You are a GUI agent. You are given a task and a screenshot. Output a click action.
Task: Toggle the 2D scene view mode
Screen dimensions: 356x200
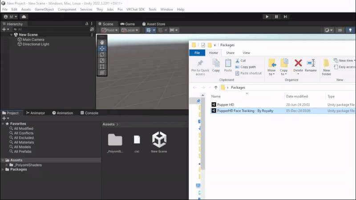tap(340, 30)
